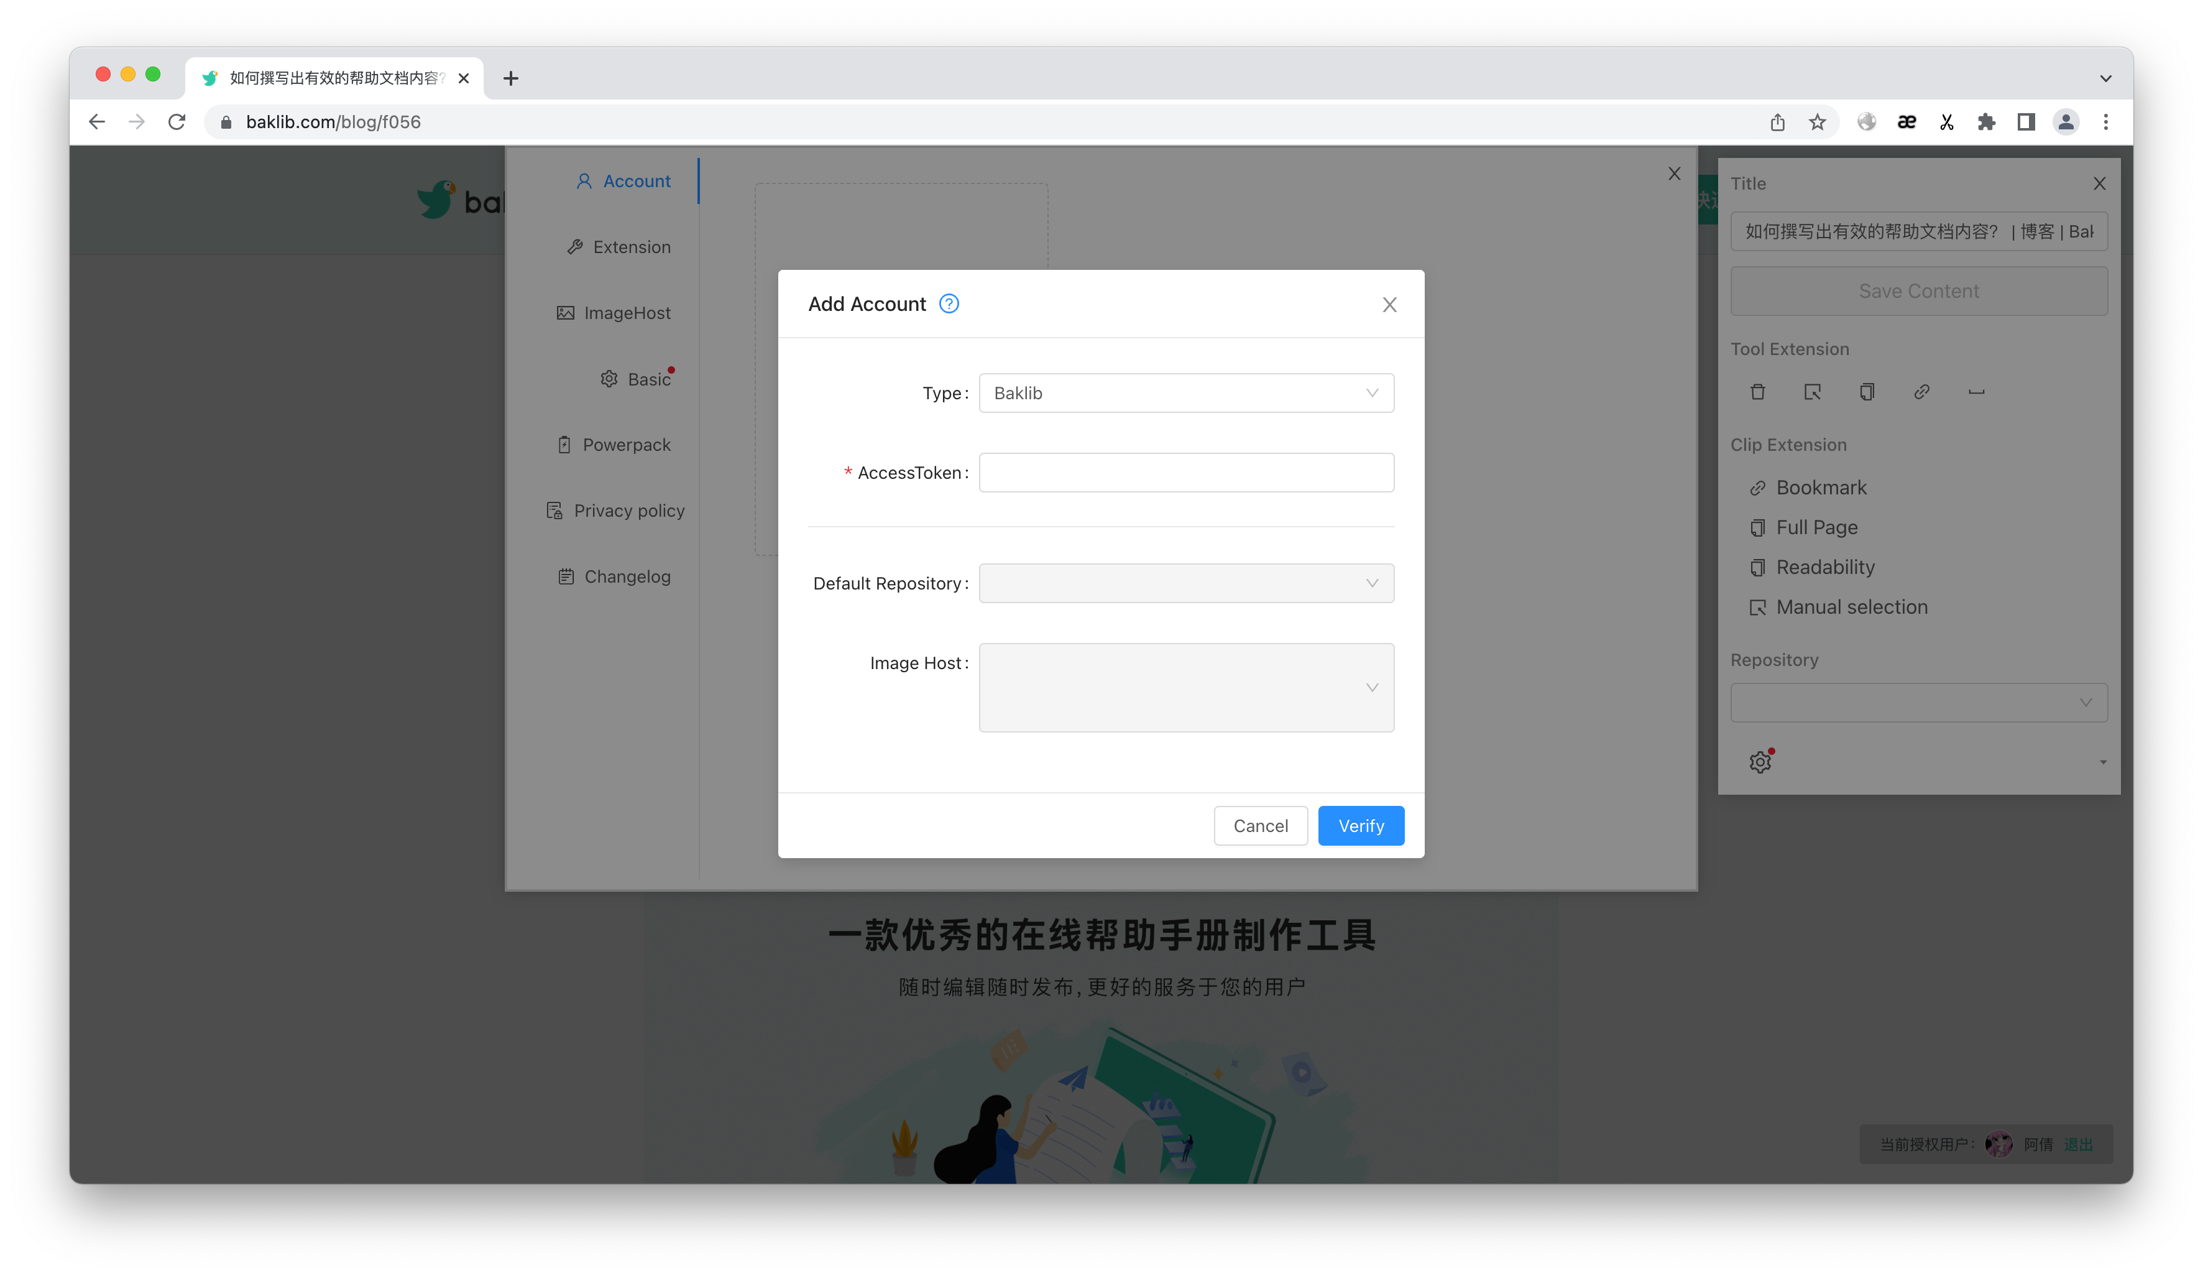Expand the Default Repository dropdown
The height and width of the screenshot is (1276, 2203).
pyautogui.click(x=1186, y=583)
